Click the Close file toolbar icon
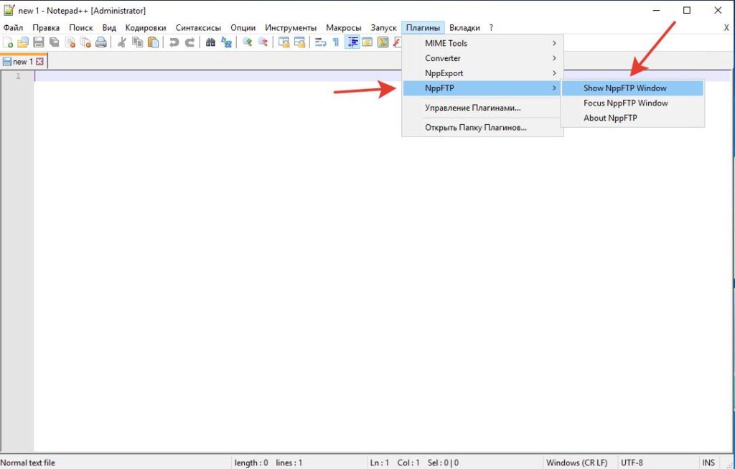This screenshot has width=735, height=469. (x=70, y=42)
